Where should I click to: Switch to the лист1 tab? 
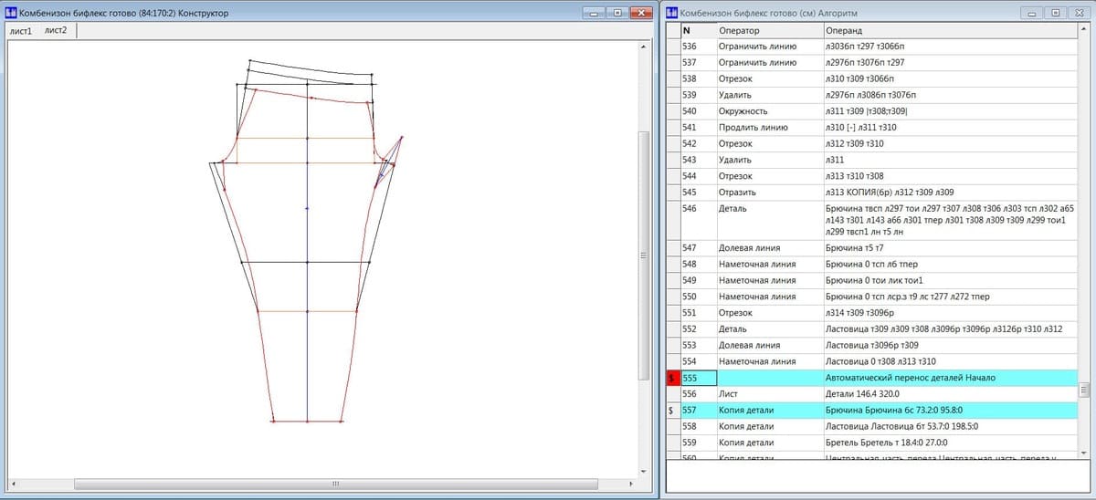coord(21,31)
